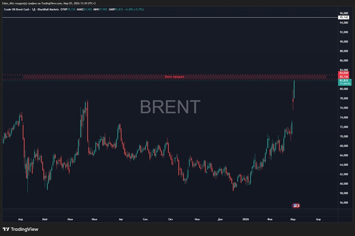Screen dimensions: 355x236
Task: Click the МИН 77,905 low value
Action: (x=100, y=10)
